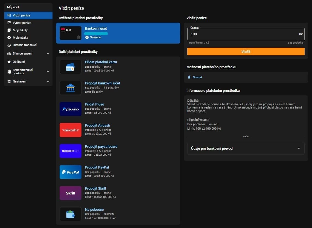This screenshot has height=228, width=312.
Task: Click the orange Vložit button
Action: 246,52
